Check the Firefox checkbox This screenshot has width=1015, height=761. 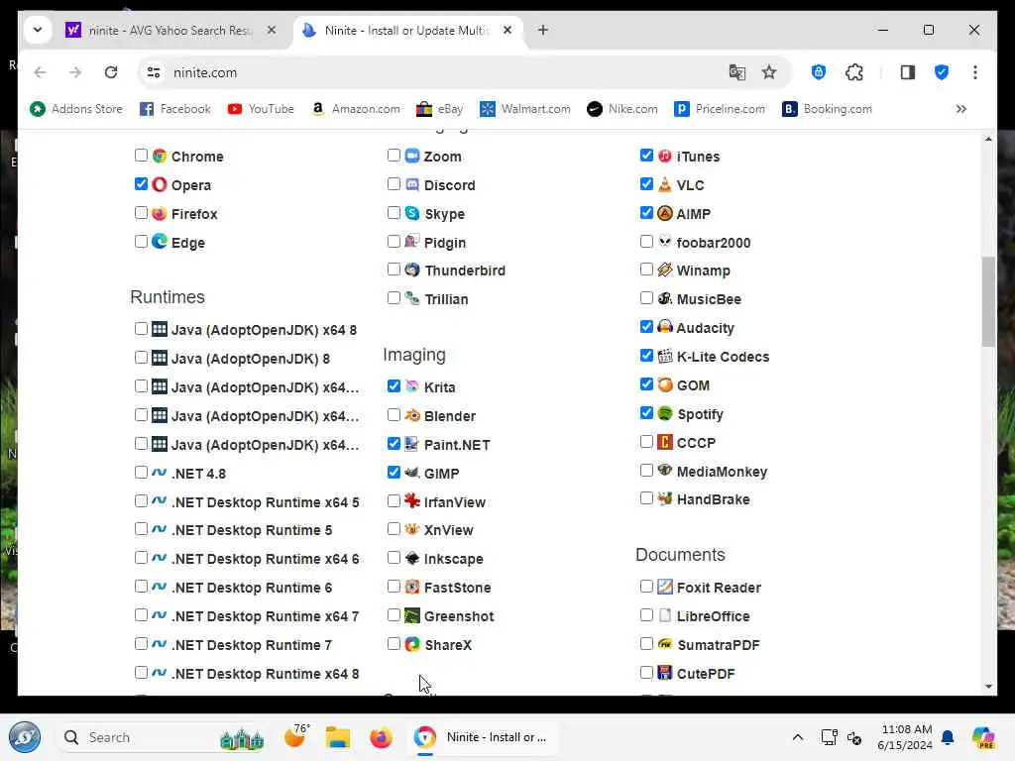(x=141, y=213)
